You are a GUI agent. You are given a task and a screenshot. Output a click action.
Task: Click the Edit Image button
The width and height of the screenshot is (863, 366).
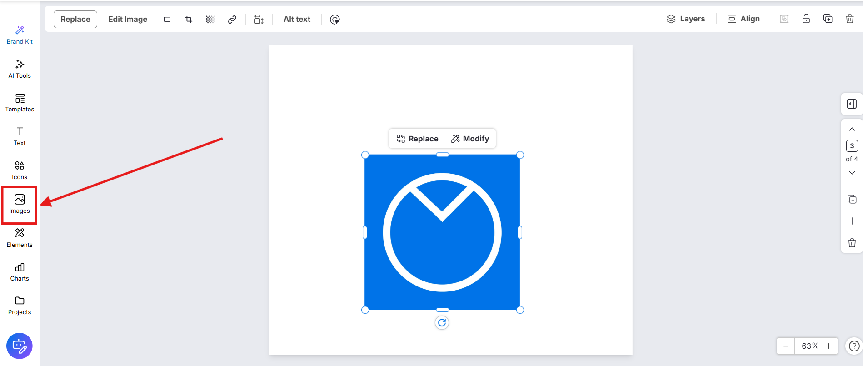(x=128, y=19)
